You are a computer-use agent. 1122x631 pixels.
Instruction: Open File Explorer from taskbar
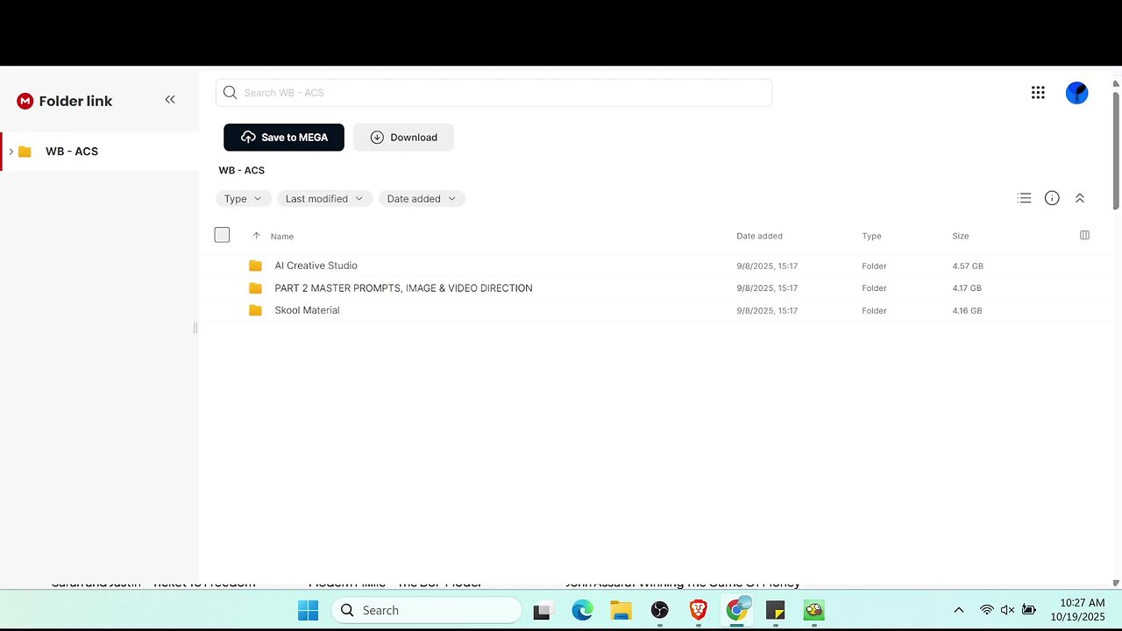coord(621,611)
